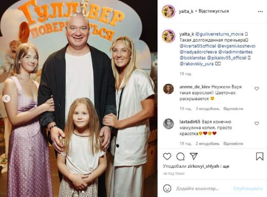The image size is (267, 197).
Task: Like laxtadir65's comment
Action: click(257, 124)
